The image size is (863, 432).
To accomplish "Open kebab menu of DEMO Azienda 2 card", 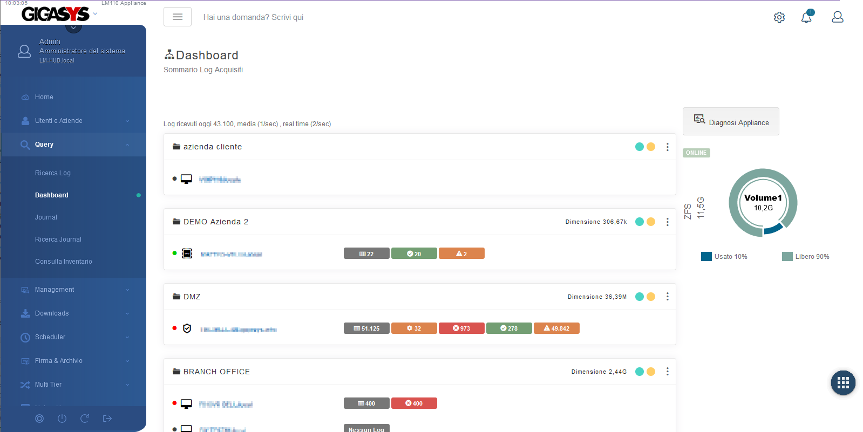I will click(x=668, y=222).
